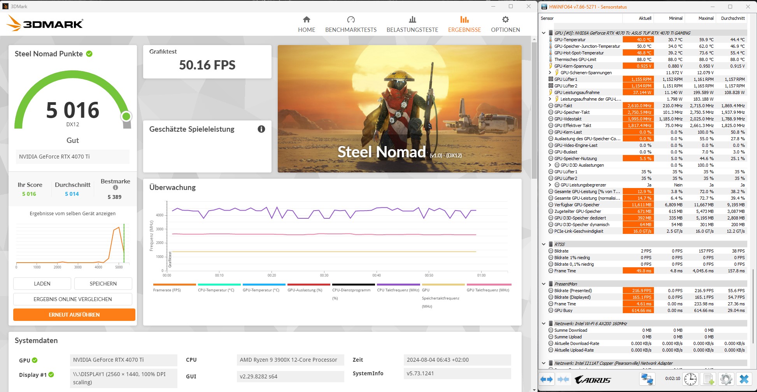Sort by the Aktuell column header

coord(638,18)
